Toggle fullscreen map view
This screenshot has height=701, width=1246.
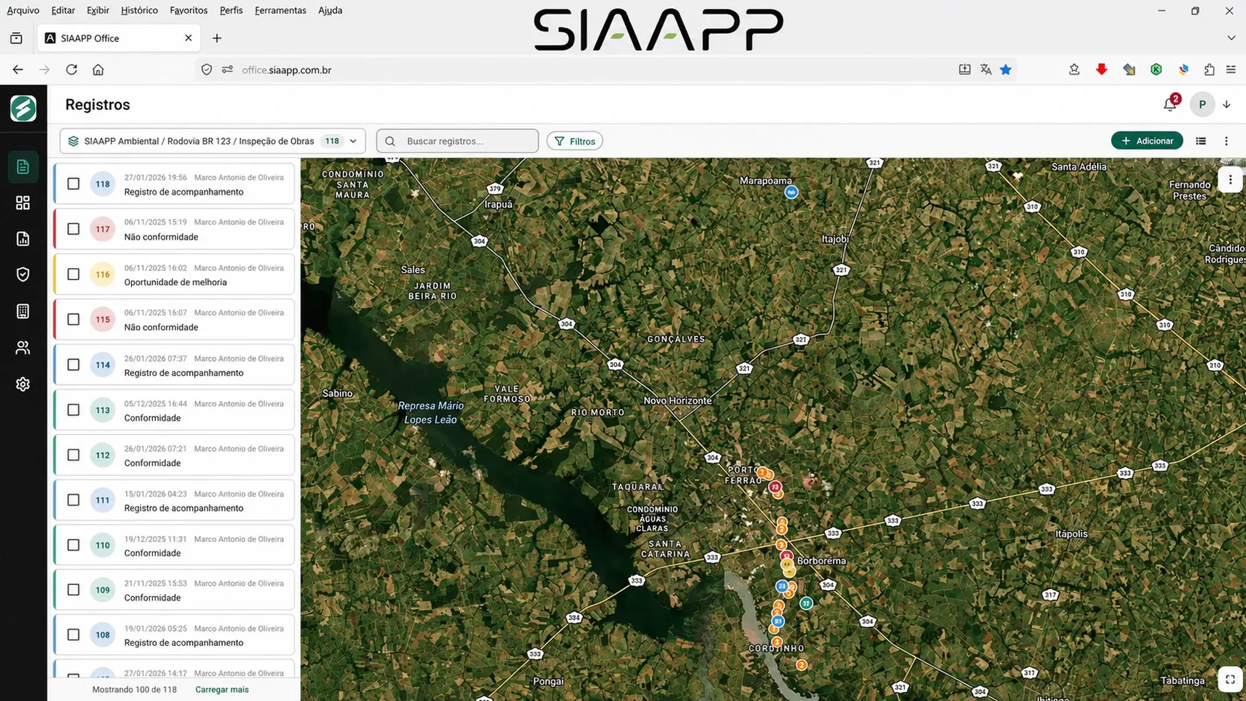click(x=1230, y=679)
